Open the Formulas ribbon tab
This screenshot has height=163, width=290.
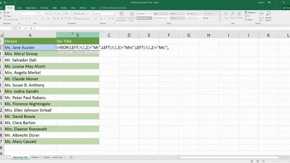click(44, 8)
